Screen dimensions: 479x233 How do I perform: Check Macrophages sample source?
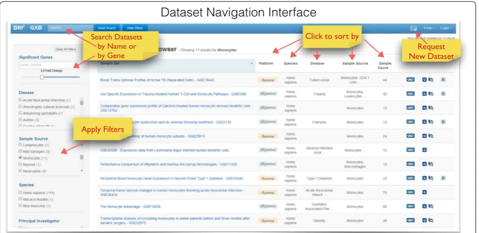[20, 151]
